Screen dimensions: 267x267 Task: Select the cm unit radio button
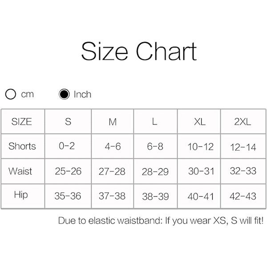[11, 94]
